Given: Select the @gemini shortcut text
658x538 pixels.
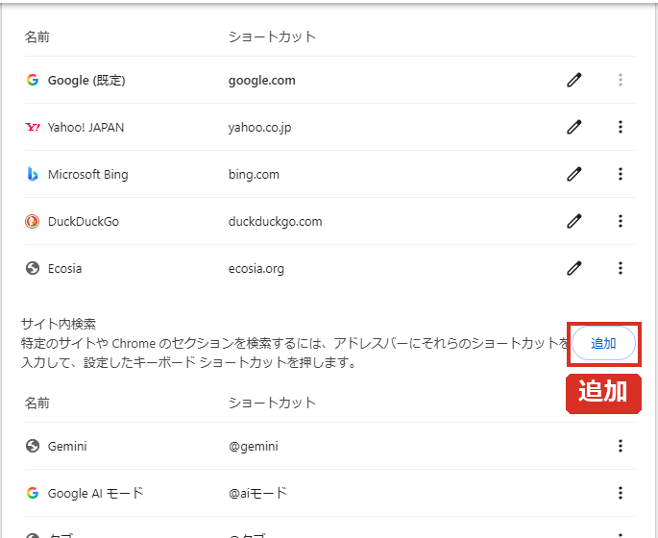Looking at the screenshot, I should [254, 446].
